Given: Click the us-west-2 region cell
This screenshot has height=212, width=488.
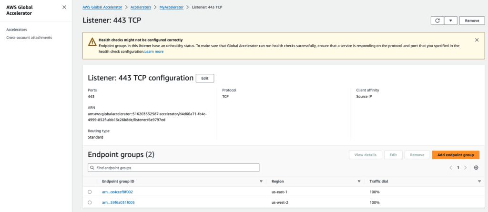Looking at the screenshot, I should click(279, 202).
